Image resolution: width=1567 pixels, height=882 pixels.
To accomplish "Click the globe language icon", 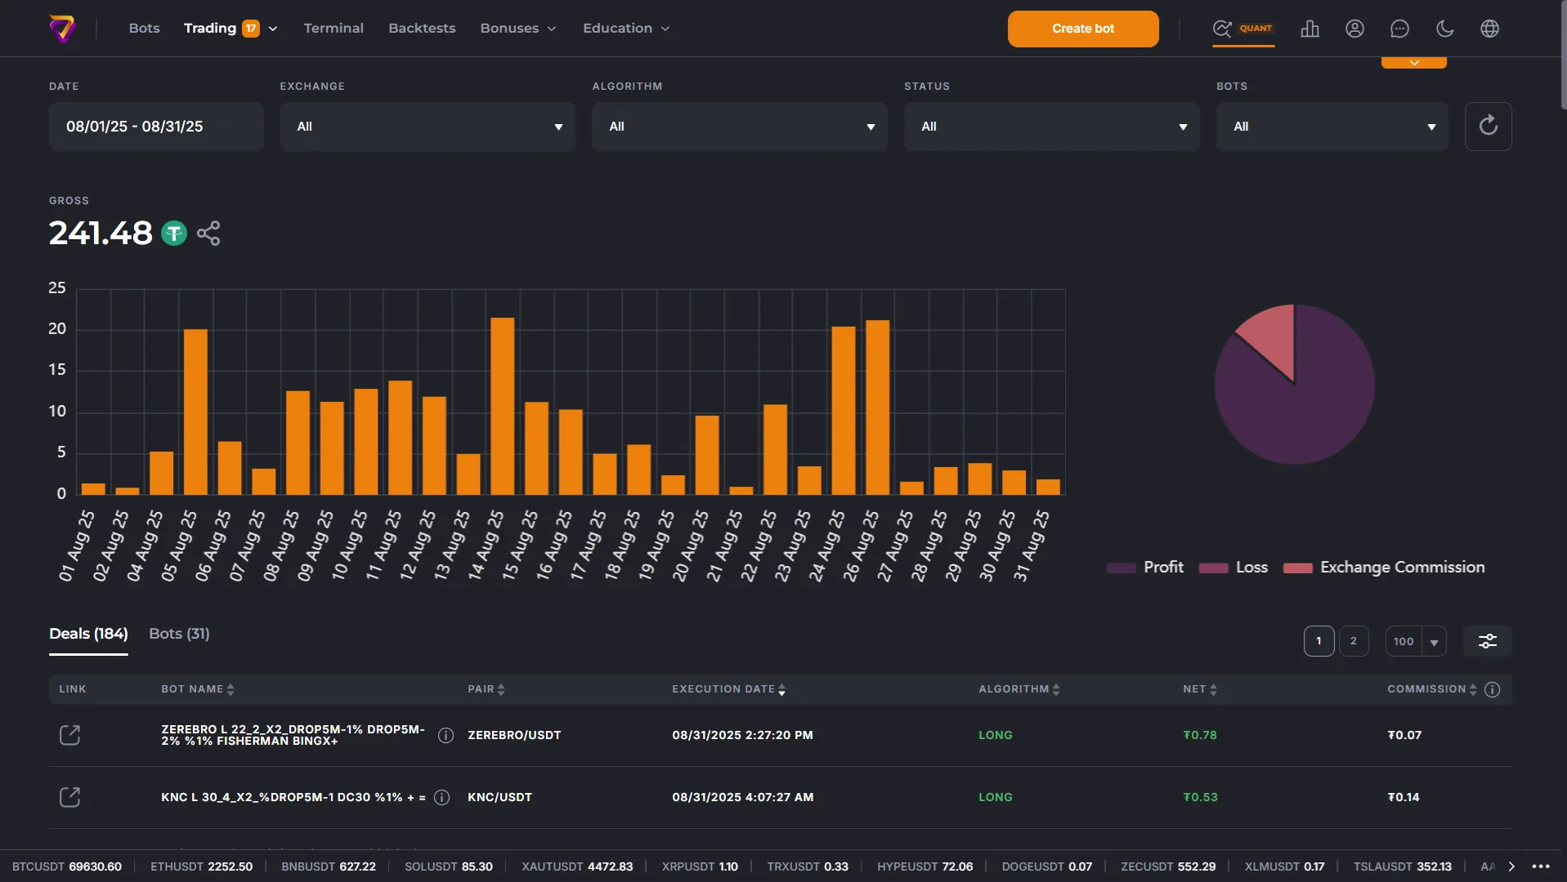I will (1489, 29).
